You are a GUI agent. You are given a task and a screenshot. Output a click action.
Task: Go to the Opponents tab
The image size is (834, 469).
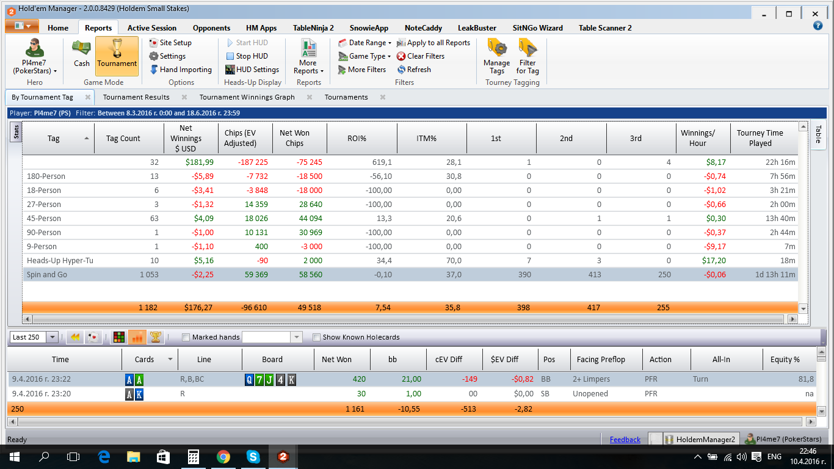pyautogui.click(x=211, y=27)
